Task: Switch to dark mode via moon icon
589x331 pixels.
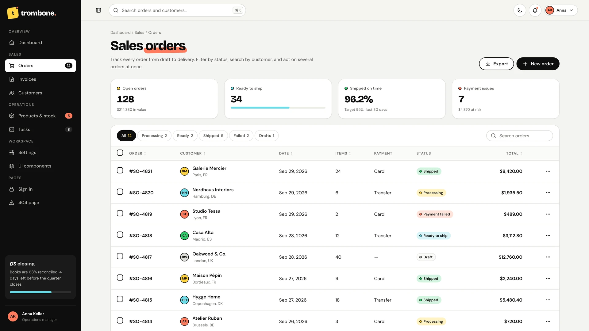Action: click(520, 10)
